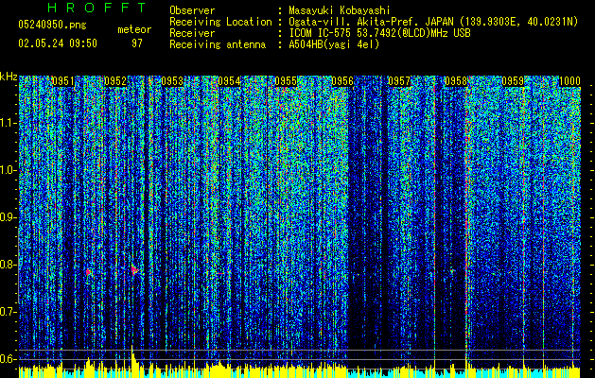Click the kHz axis unit label
This screenshot has width=595, height=378.
[9, 77]
